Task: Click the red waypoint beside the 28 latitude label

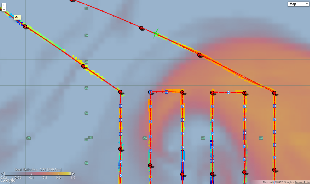Action: point(83,66)
